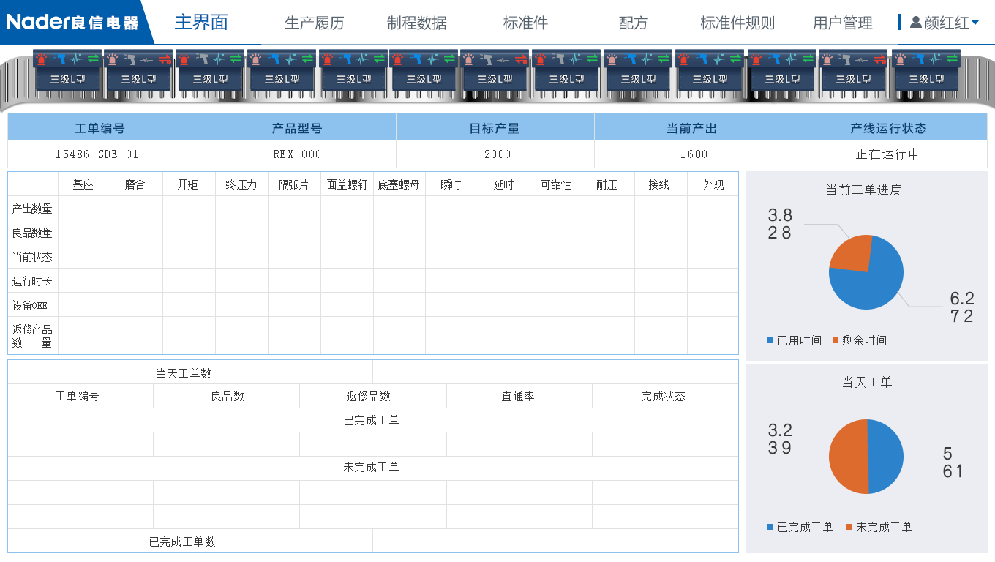The width and height of the screenshot is (995, 562).
Task: Click the user avatar icon beside 颜红红
Action: (917, 21)
